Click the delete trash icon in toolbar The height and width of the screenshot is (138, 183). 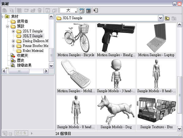point(39,10)
